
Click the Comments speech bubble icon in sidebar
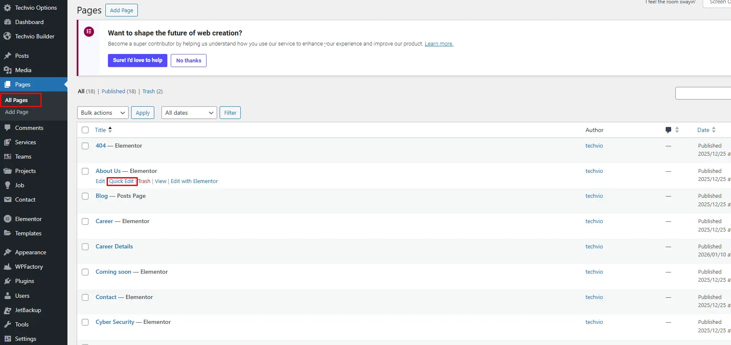tap(7, 128)
